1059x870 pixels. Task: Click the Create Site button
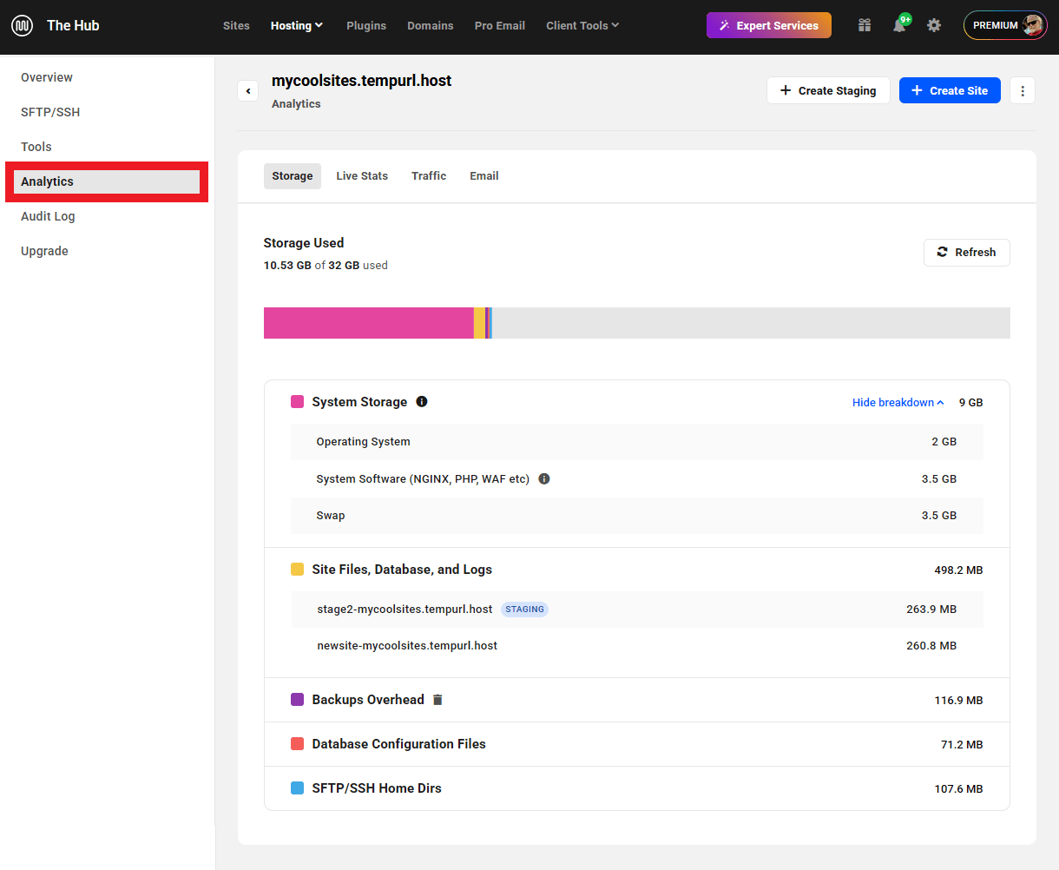tap(950, 90)
